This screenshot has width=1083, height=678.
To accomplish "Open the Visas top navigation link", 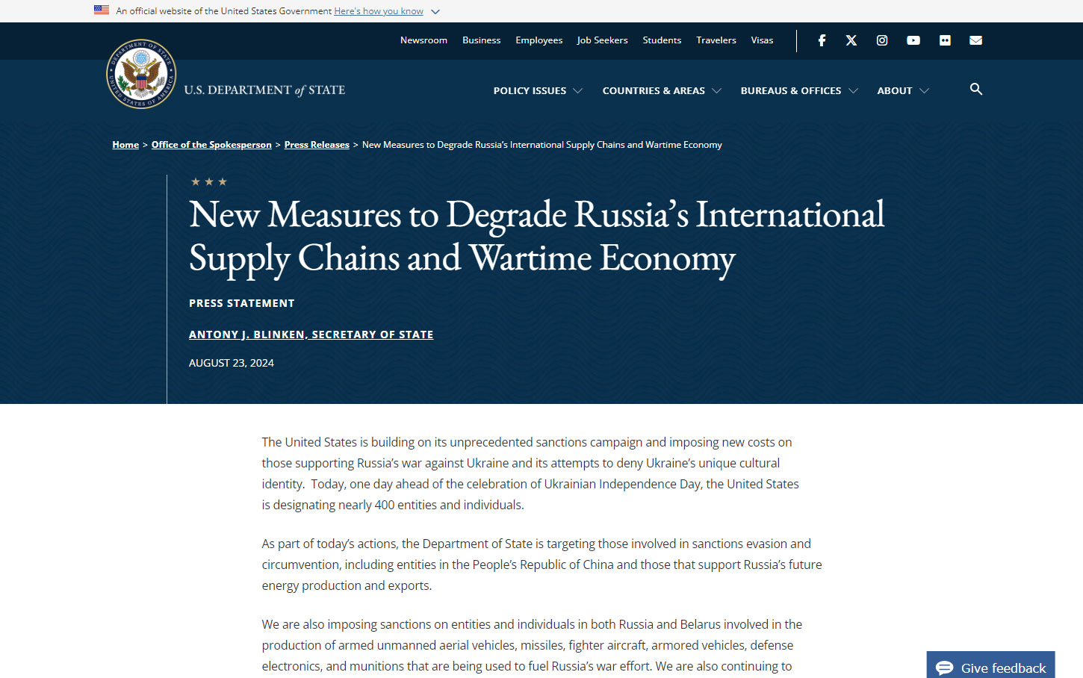I will tap(762, 40).
